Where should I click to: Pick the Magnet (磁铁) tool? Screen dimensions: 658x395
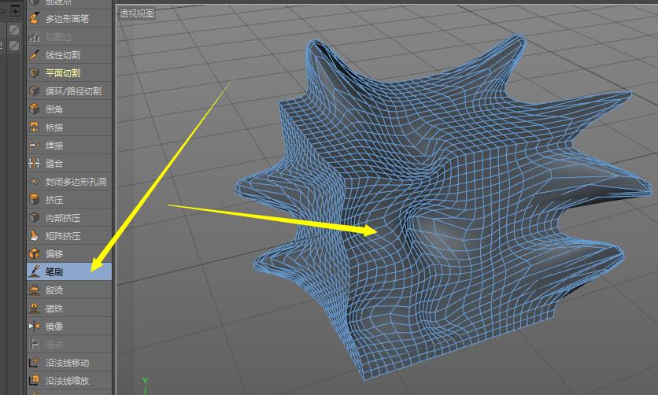54,308
